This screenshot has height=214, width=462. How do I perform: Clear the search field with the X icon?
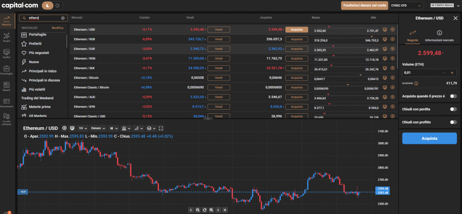click(63, 18)
